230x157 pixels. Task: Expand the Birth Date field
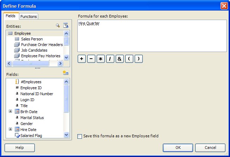click(10, 112)
